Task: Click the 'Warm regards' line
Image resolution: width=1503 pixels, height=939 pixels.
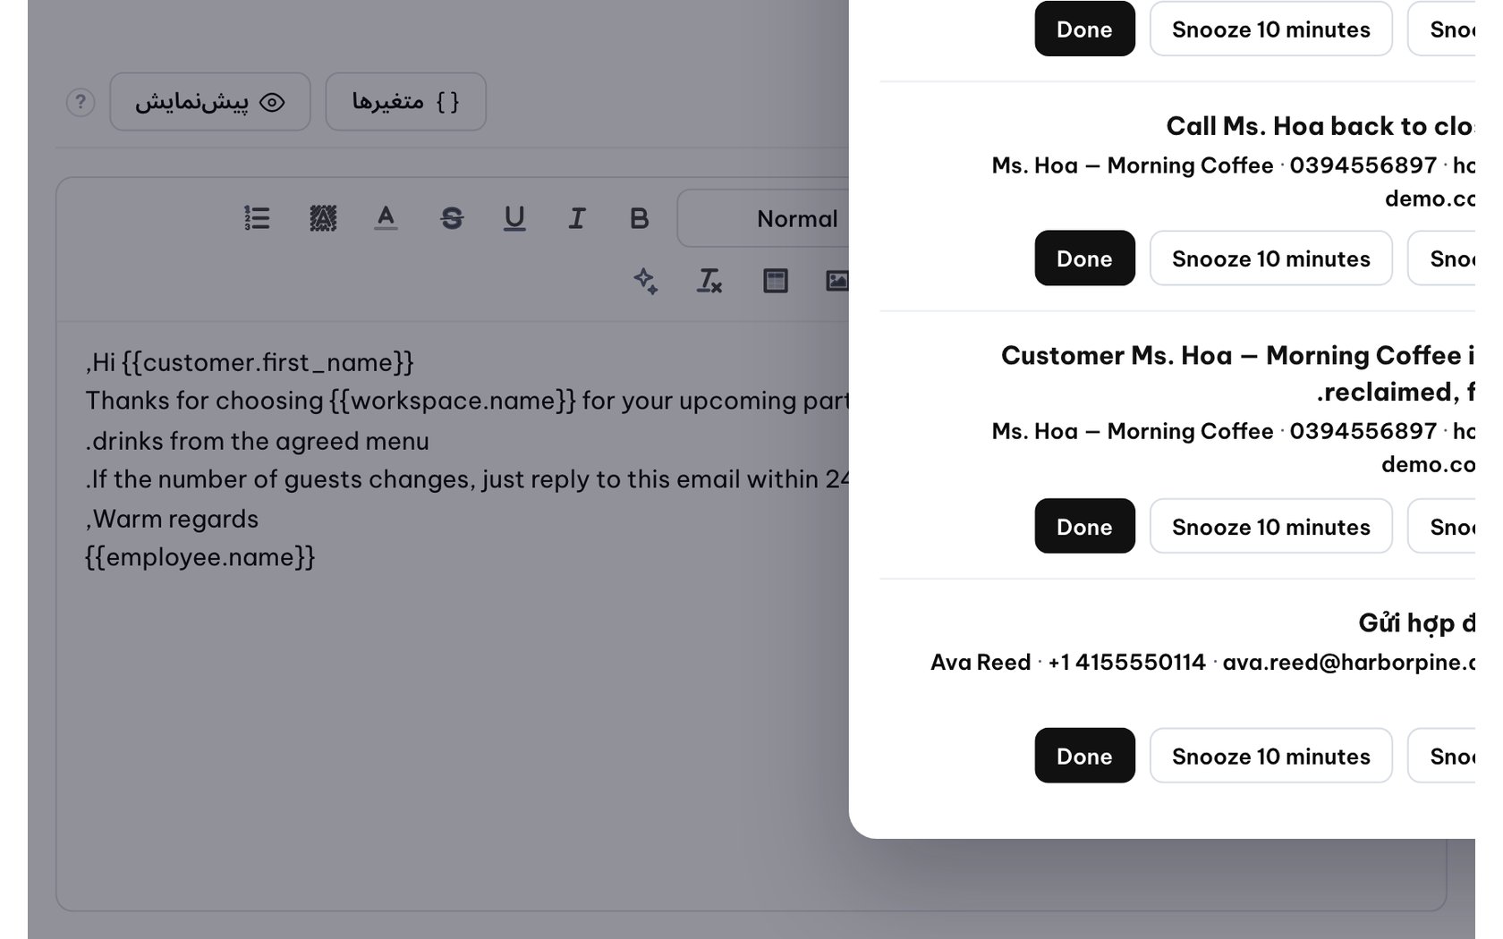Action: (x=172, y=519)
